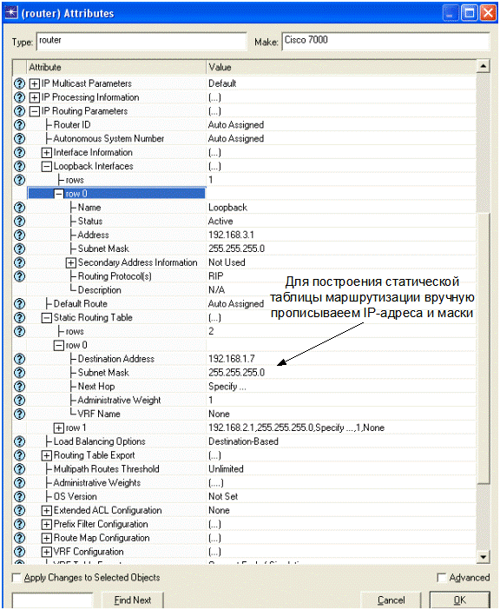
Task: Click help icon beside Next Hop
Action: [x=19, y=387]
